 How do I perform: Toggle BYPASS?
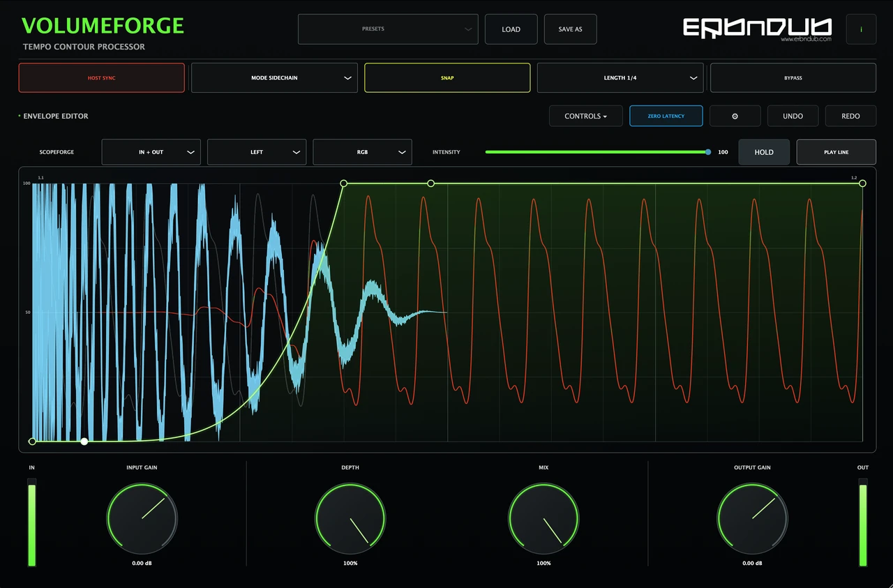pyautogui.click(x=793, y=78)
